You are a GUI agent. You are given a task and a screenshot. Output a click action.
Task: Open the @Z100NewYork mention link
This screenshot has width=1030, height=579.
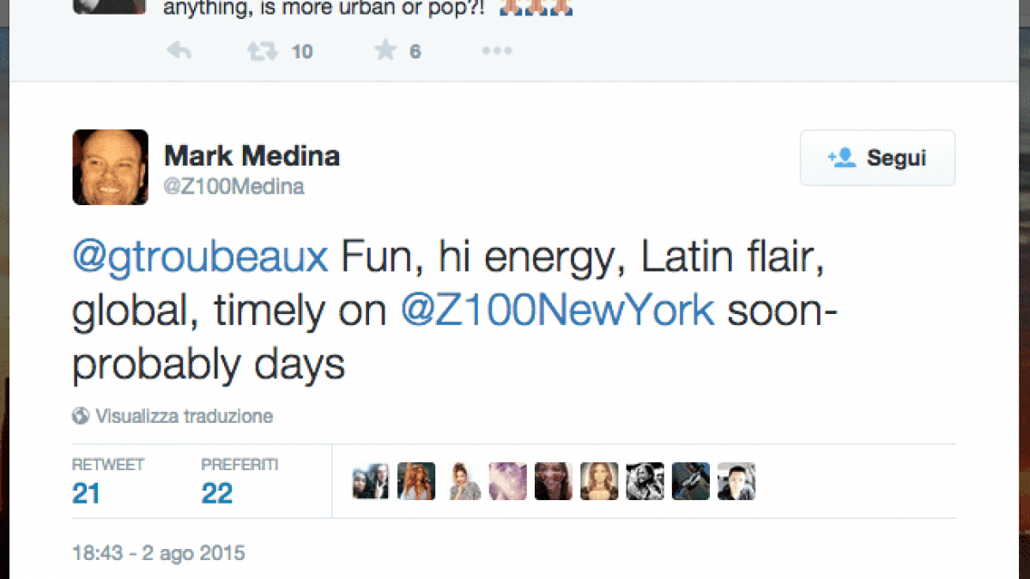[x=558, y=311]
